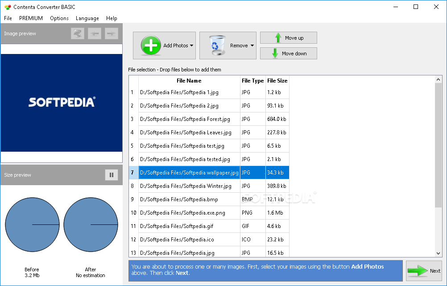The image size is (447, 286).
Task: Select the Softpedia.exe.png file
Action: (189, 213)
